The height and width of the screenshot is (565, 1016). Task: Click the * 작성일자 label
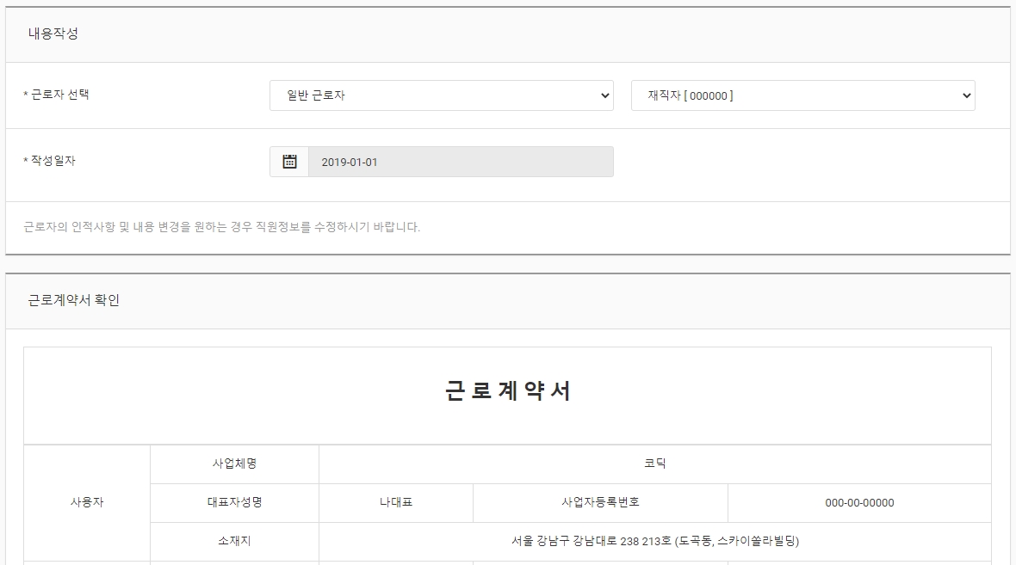point(49,161)
